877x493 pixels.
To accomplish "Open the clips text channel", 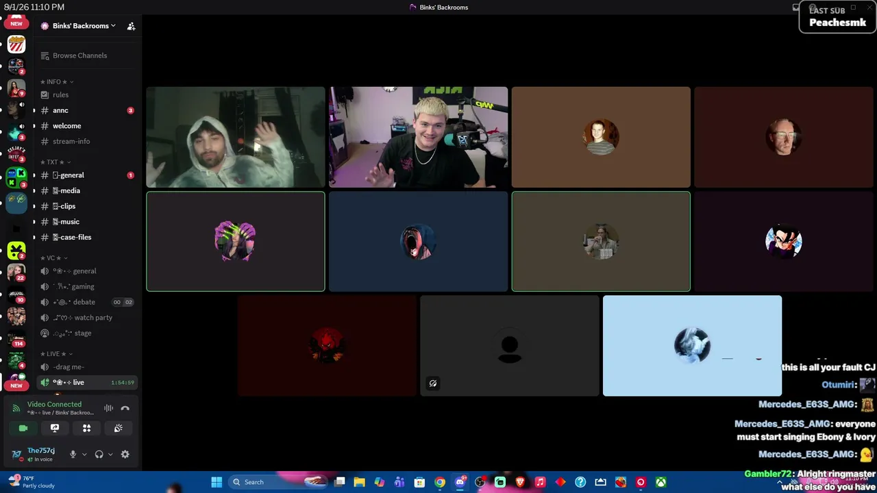I will pos(87,206).
